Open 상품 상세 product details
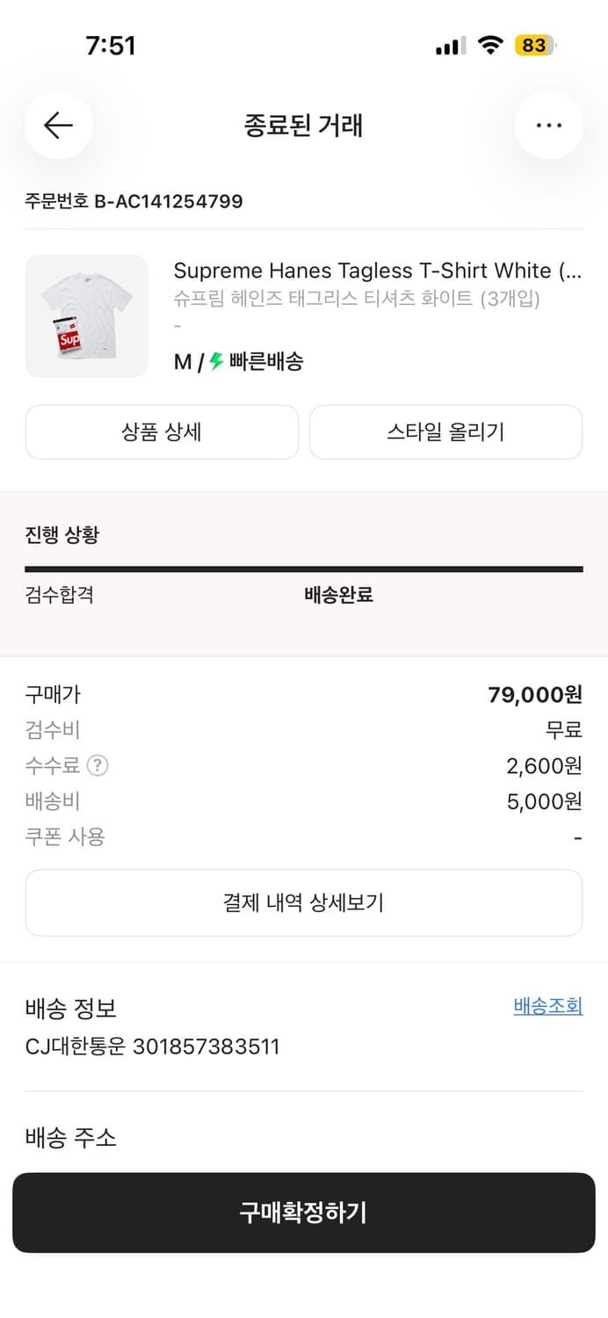 (162, 432)
